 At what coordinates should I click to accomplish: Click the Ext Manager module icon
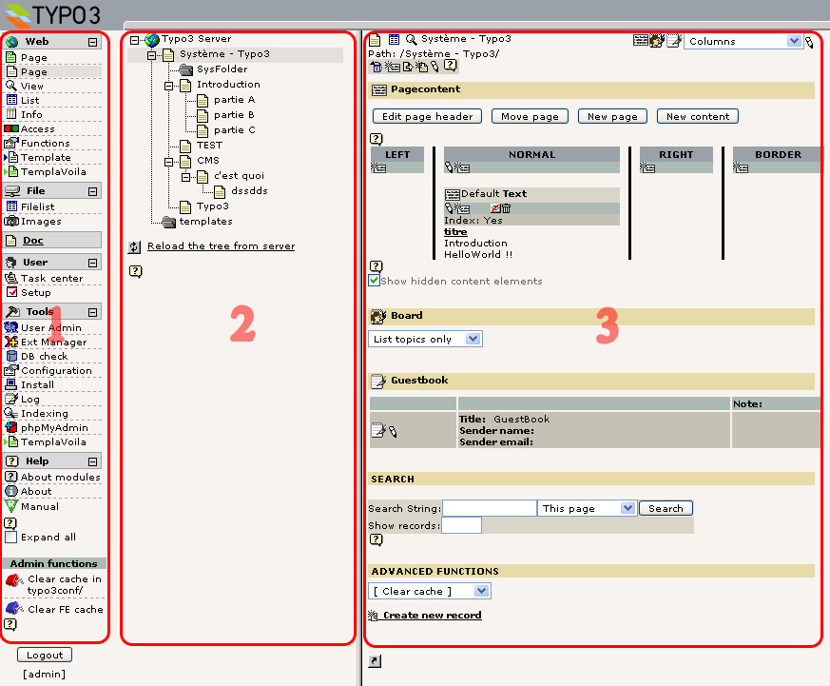point(11,342)
